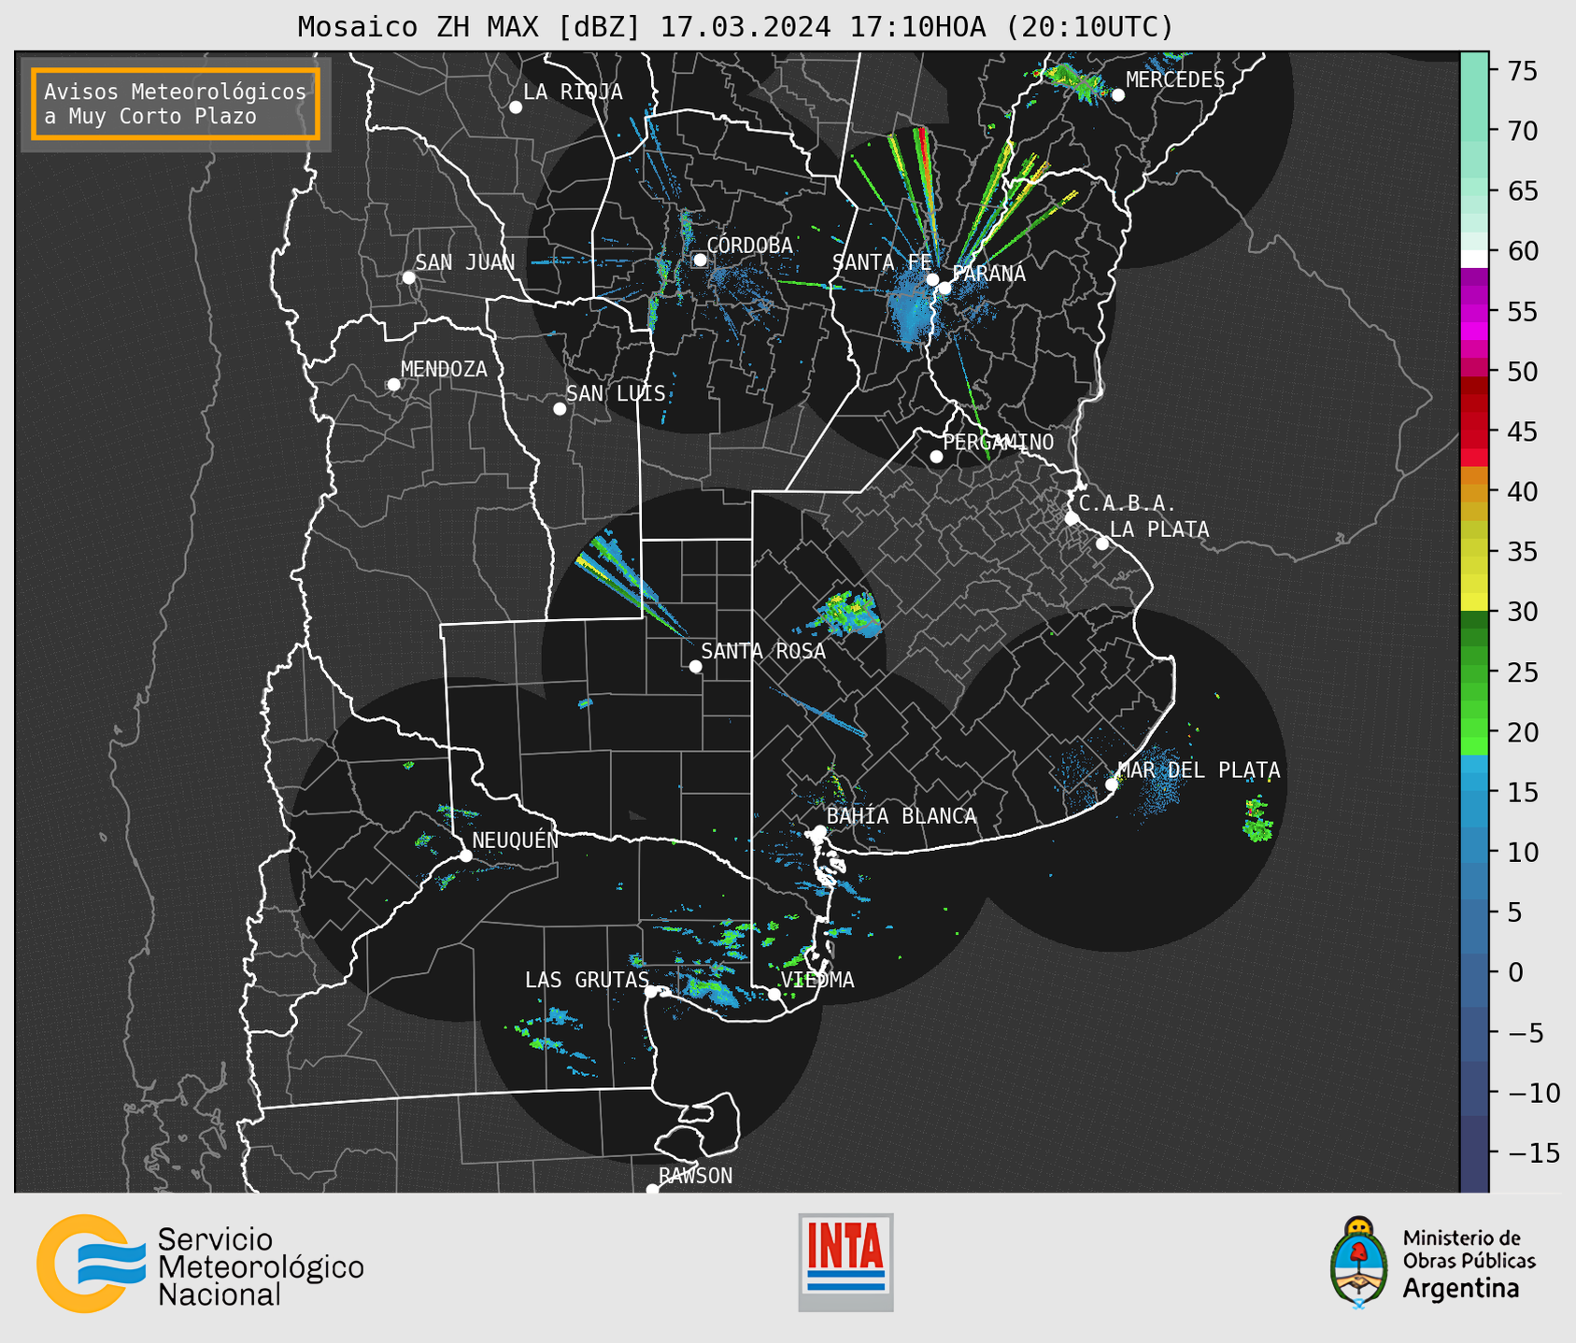The height and width of the screenshot is (1343, 1576).
Task: Click the PERGAMINO city marker dot
Action: click(936, 457)
